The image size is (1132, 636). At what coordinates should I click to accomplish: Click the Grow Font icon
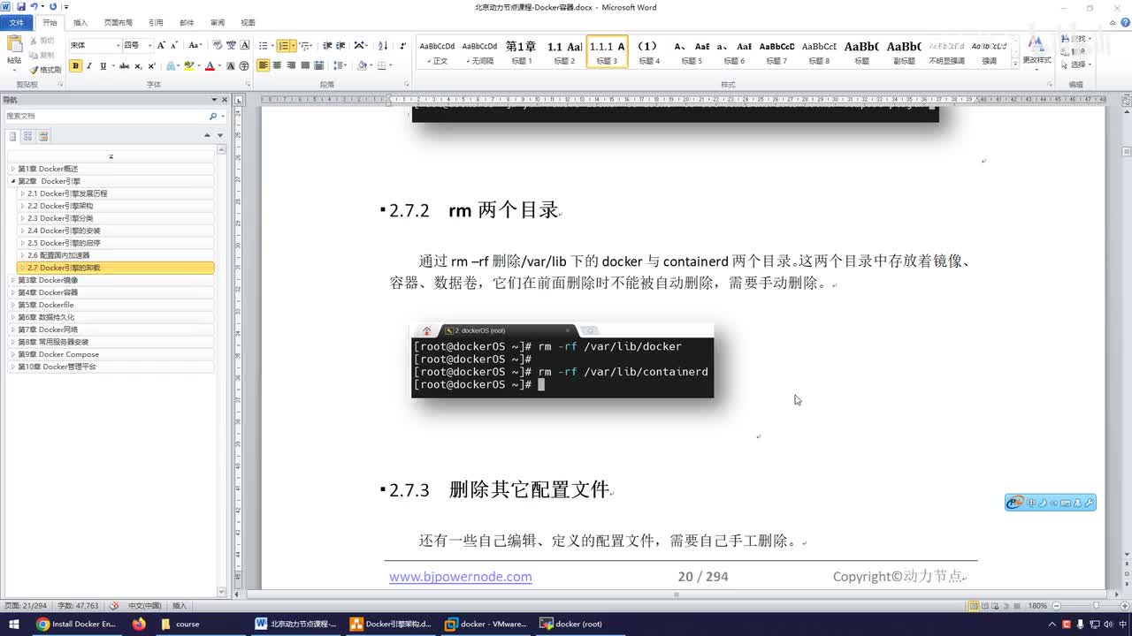(x=161, y=45)
